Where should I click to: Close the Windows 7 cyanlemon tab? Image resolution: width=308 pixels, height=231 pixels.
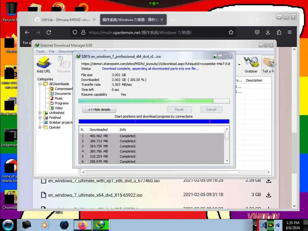click(162, 20)
